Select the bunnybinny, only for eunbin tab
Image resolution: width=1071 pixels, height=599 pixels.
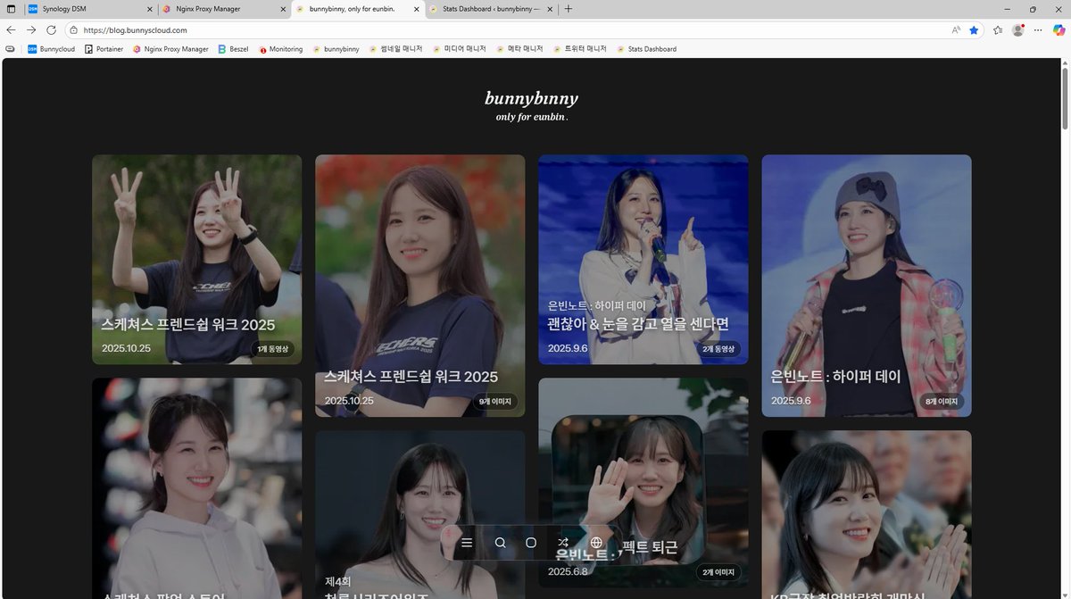click(357, 9)
